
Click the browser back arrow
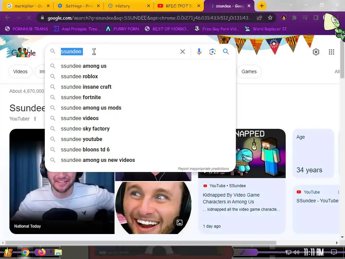tap(7, 18)
